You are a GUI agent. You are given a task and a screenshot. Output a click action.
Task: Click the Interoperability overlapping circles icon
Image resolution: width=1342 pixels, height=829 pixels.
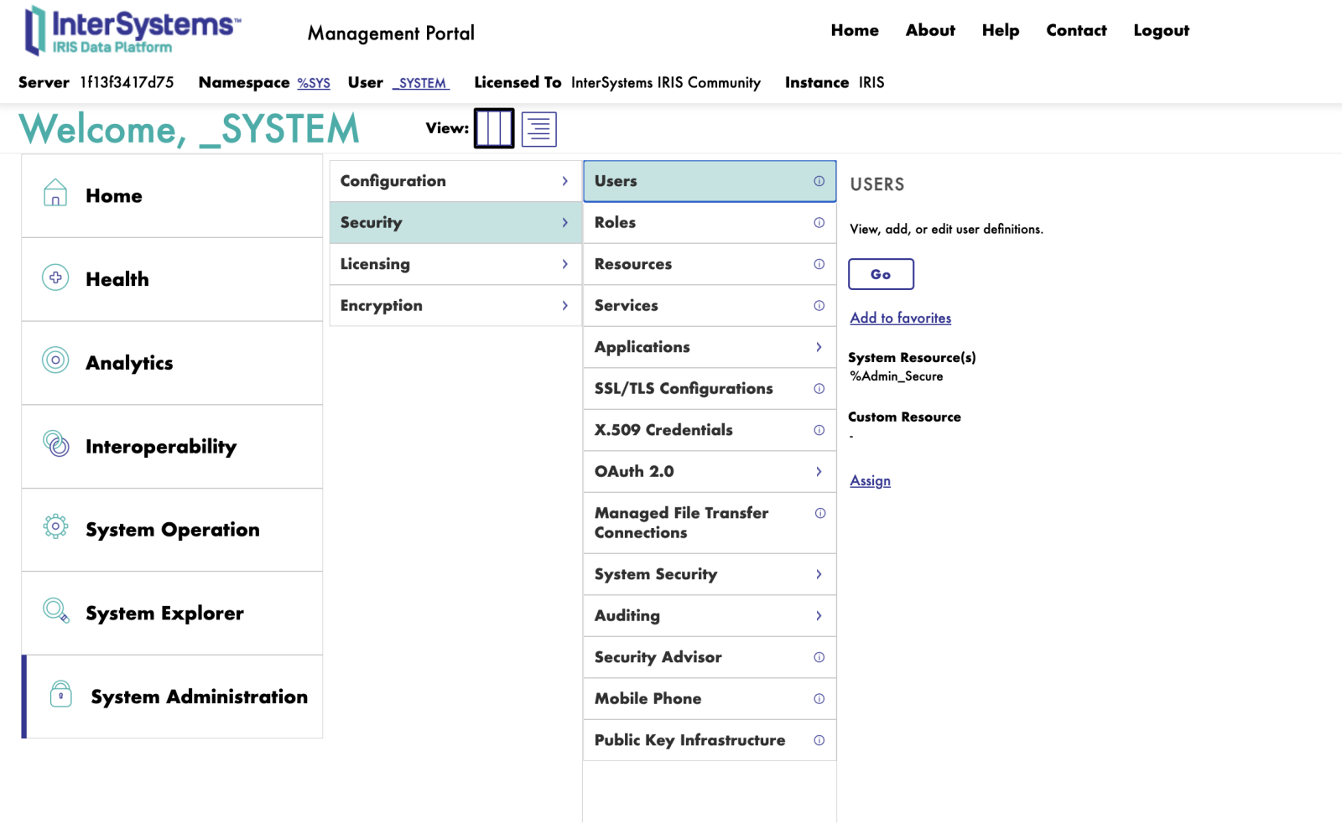point(55,444)
